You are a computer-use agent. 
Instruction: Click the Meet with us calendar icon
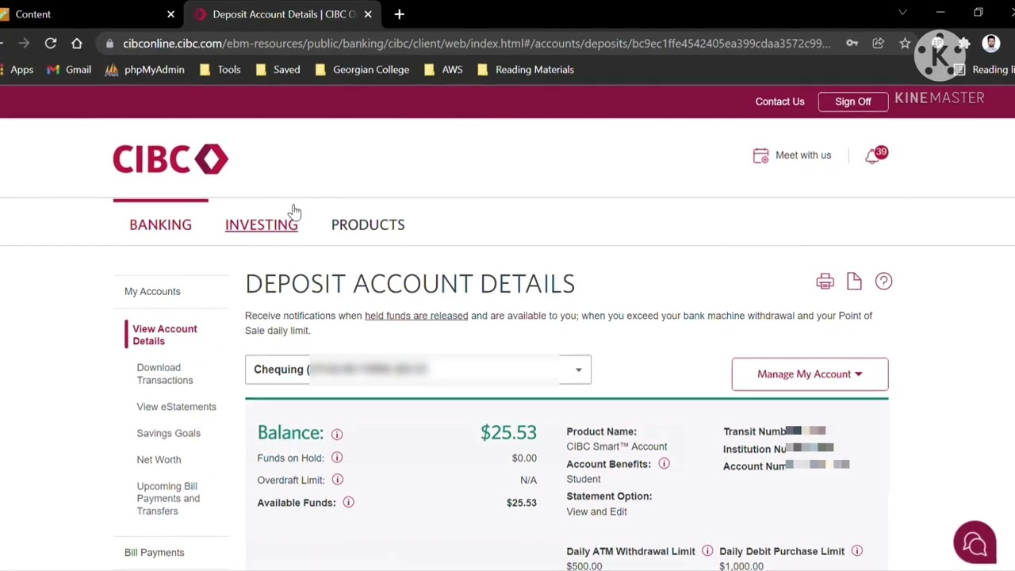tap(760, 155)
